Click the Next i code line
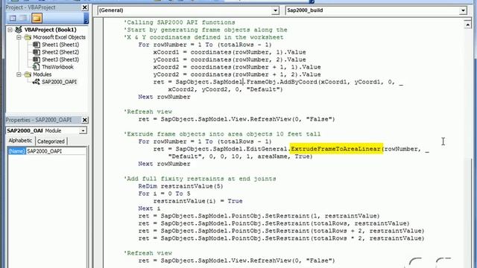The height and width of the screenshot is (268, 477). point(149,208)
